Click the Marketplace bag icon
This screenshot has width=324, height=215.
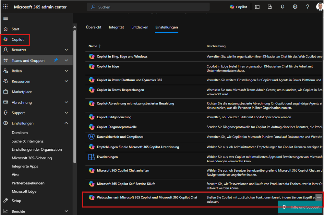(6, 91)
